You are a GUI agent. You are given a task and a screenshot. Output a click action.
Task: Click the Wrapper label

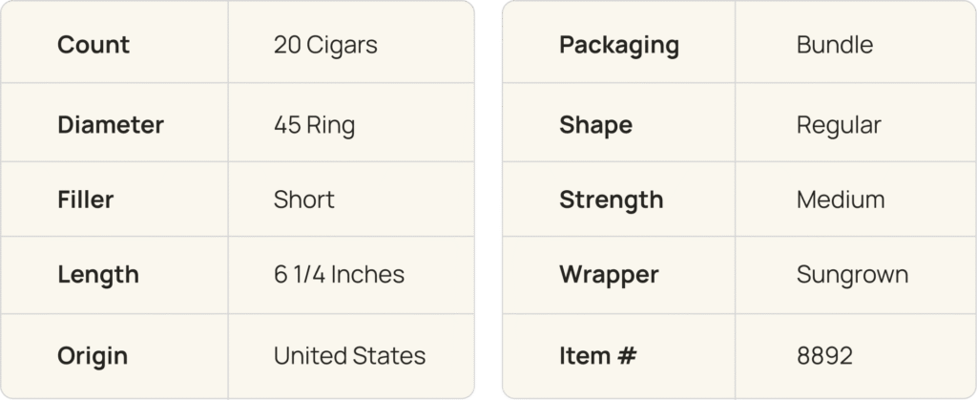tap(609, 275)
